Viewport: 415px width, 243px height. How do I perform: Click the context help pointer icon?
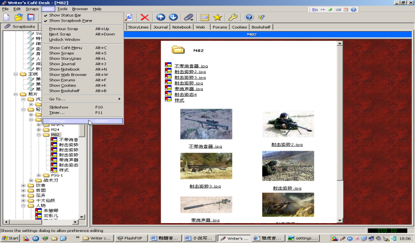[262, 18]
